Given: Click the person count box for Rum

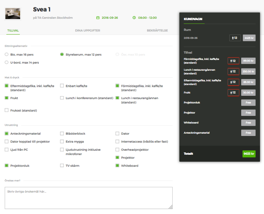Looking at the screenshot, I should (x=235, y=38).
